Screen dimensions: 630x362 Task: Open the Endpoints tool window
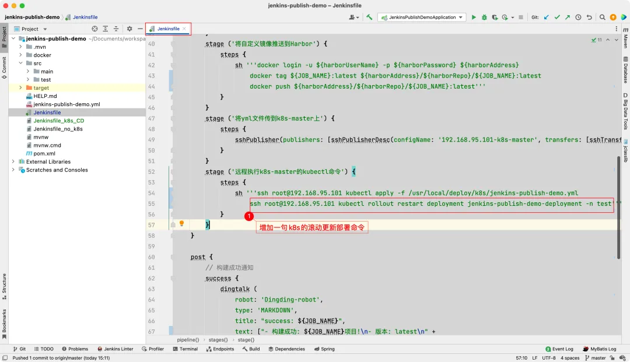pyautogui.click(x=220, y=349)
